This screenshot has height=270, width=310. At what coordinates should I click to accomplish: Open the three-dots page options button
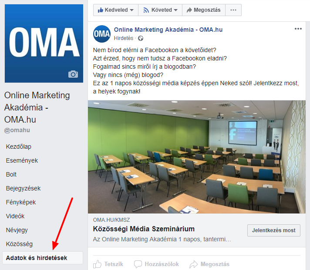pos(233,10)
